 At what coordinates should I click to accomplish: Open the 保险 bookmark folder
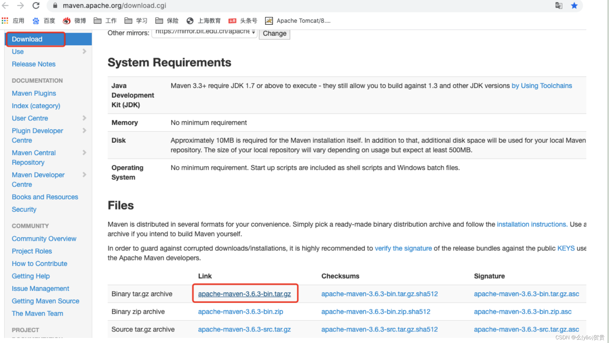point(167,21)
